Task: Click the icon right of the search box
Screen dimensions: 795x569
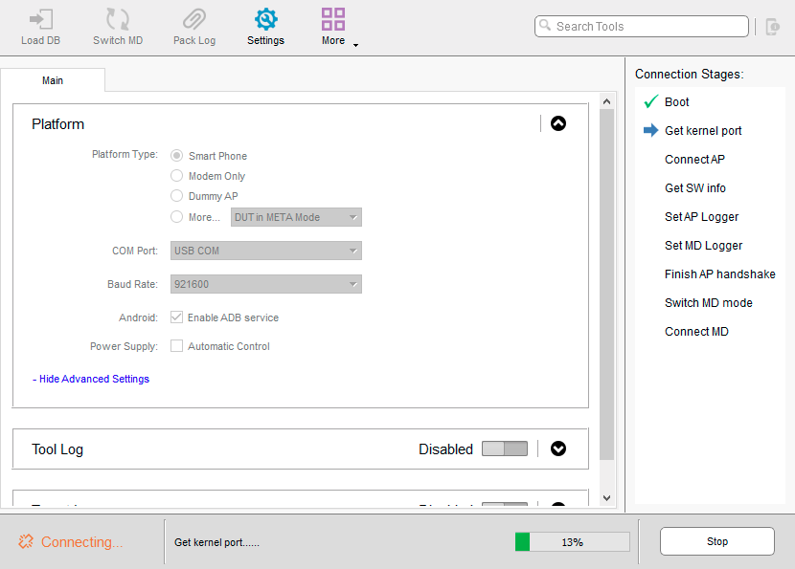Action: pos(773,27)
